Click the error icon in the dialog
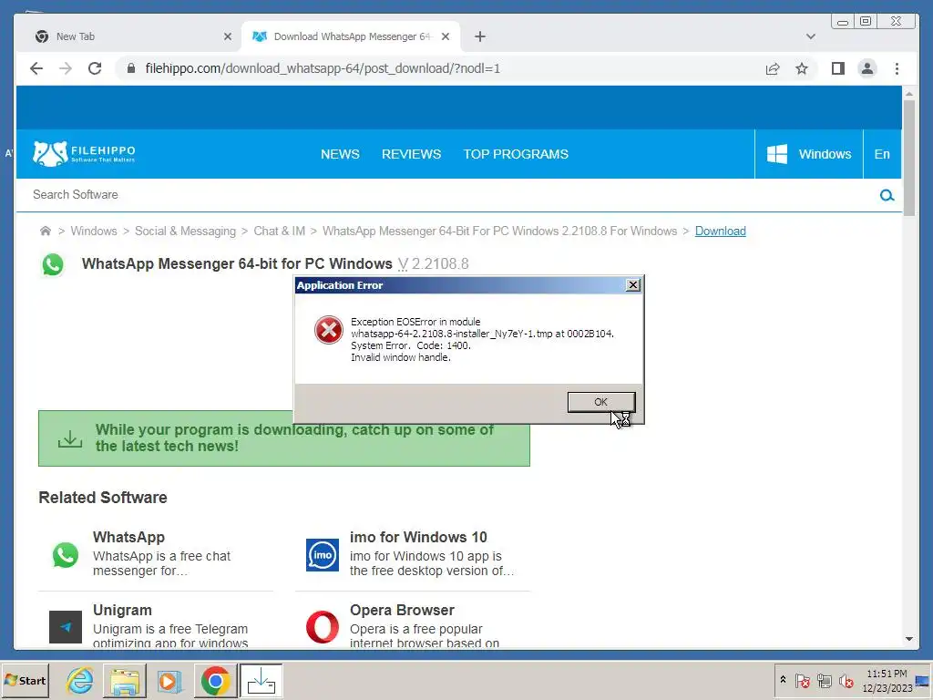933x700 pixels. pos(328,330)
